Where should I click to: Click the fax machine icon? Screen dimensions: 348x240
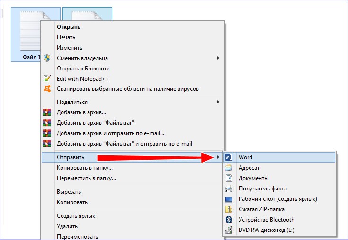(229, 189)
